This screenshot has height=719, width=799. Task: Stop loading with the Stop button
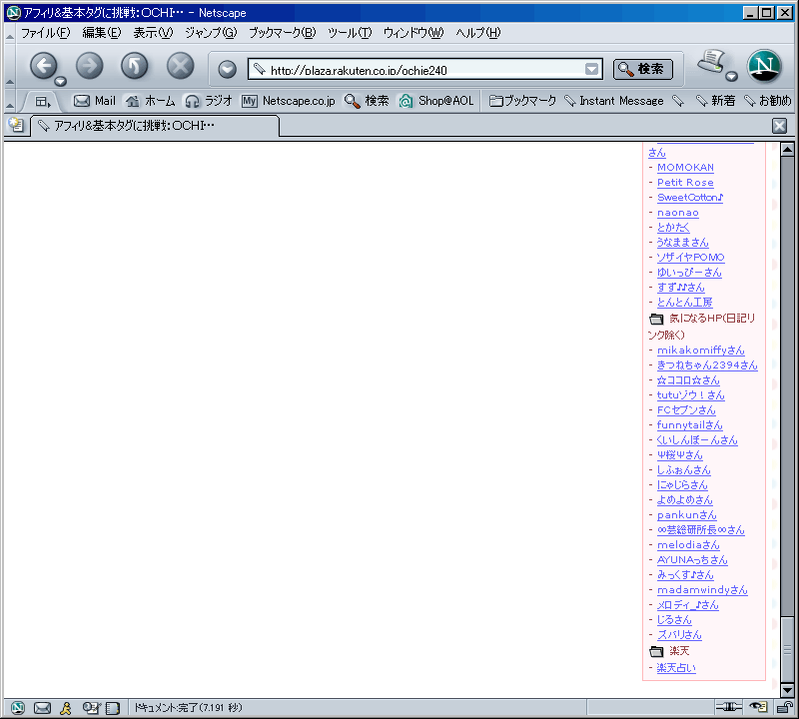click(181, 66)
